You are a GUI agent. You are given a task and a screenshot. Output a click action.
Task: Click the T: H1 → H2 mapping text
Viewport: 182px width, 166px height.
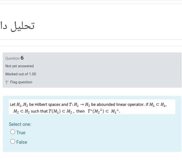click(79, 104)
